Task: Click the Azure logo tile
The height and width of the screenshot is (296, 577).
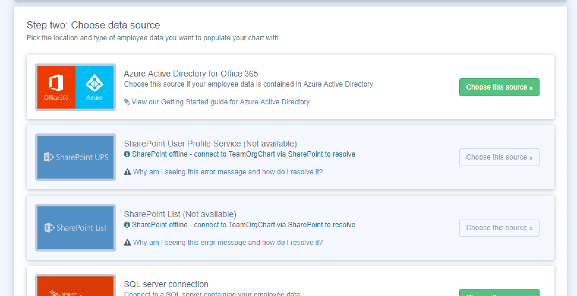Action: (x=94, y=87)
